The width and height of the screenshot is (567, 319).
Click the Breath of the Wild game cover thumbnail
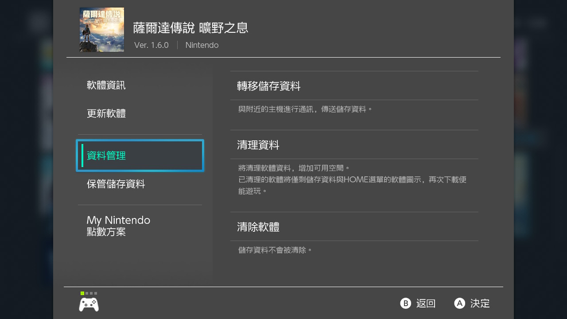[x=102, y=30]
